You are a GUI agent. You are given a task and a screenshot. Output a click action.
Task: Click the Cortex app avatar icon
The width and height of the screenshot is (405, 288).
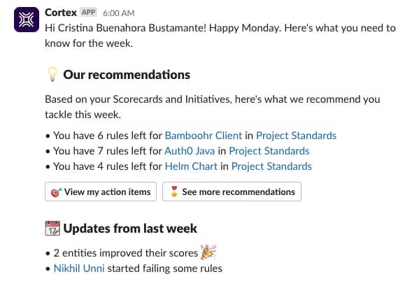(27, 20)
